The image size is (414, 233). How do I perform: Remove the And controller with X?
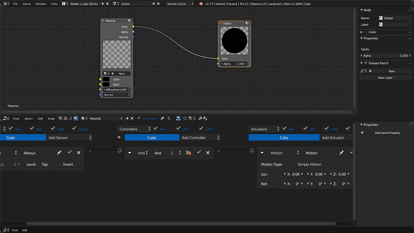pyautogui.click(x=208, y=153)
